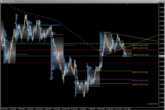Click the 19 Sep 2012 date label
165x110 pixels.
[110, 109]
